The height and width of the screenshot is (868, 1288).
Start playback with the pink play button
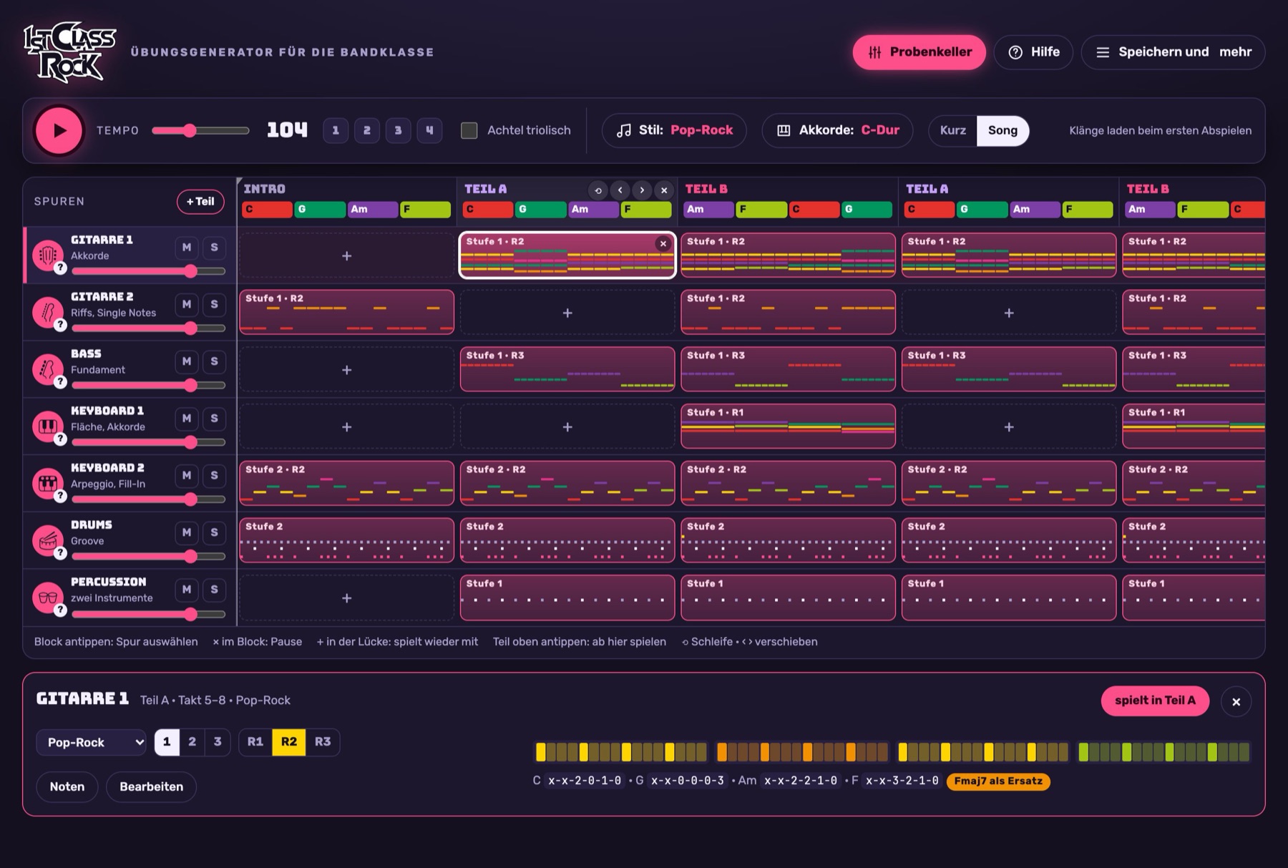[59, 130]
